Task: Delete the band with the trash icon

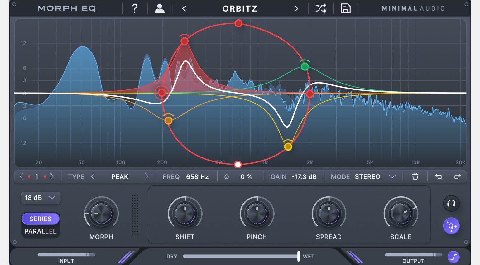Action: [415, 176]
